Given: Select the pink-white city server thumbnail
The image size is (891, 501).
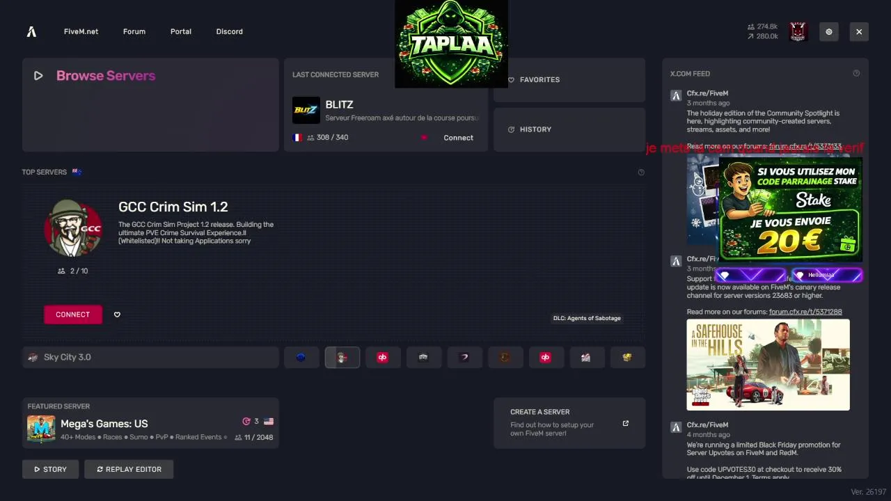Looking at the screenshot, I should tap(586, 357).
